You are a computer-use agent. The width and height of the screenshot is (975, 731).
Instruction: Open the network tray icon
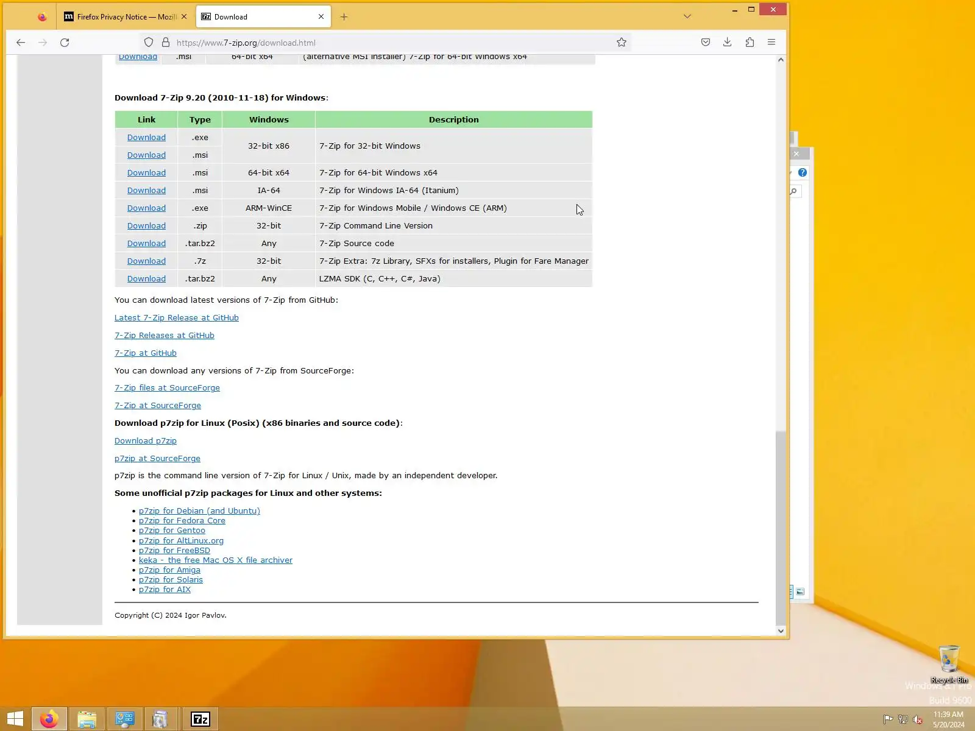(902, 719)
